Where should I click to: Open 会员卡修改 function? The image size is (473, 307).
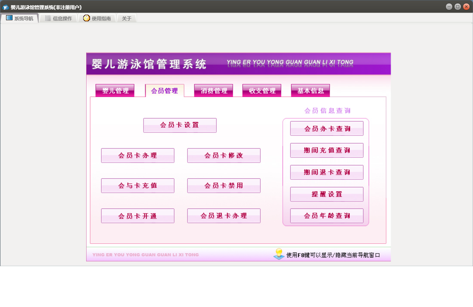point(224,155)
